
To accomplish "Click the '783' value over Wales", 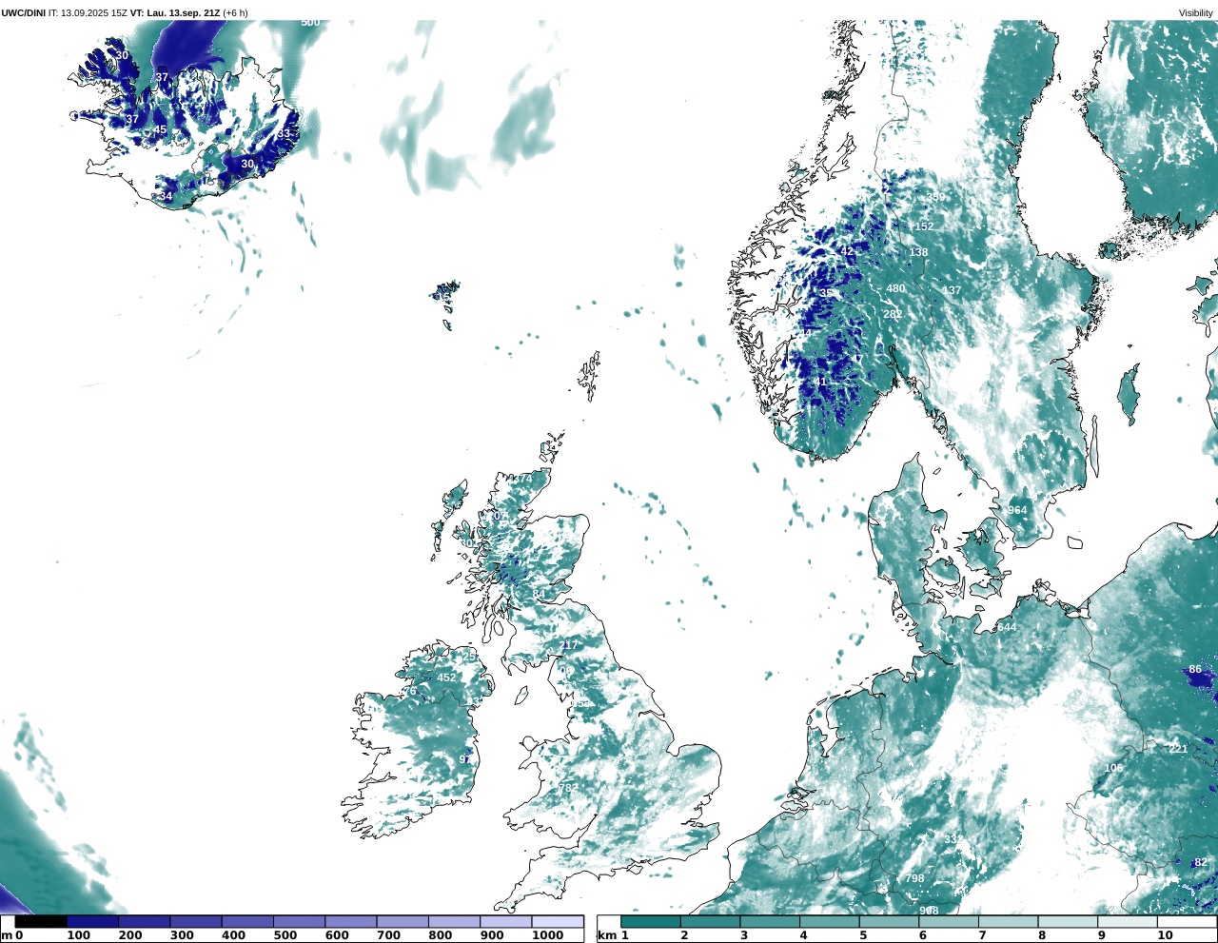I will (567, 788).
